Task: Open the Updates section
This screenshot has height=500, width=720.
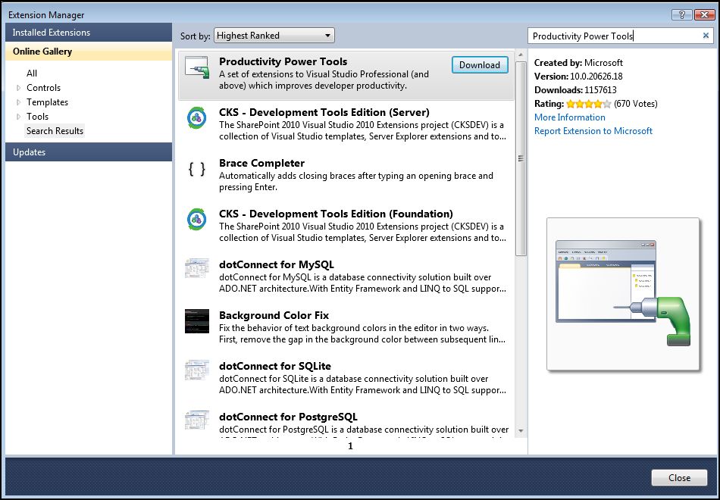Action: click(x=89, y=152)
